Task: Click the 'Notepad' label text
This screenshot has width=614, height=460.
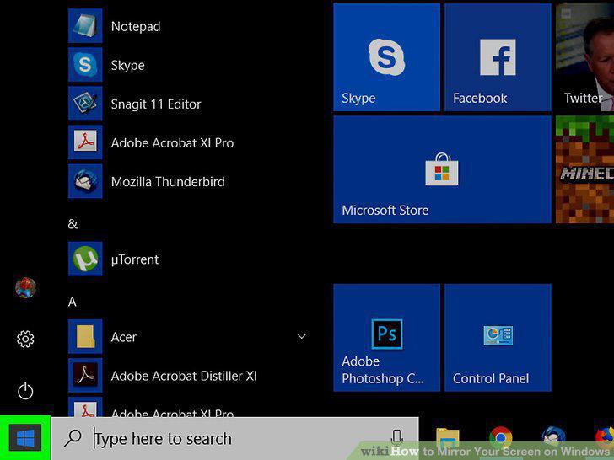Action: (136, 27)
